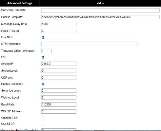Image resolution: width=161 pixels, height=131 pixels.
Task: Disable the DST checkbox
Action: click(x=43, y=57)
